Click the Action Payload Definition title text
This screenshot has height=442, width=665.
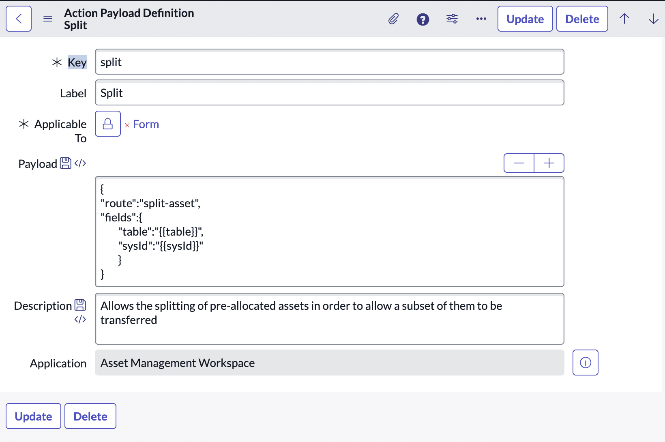pos(129,13)
